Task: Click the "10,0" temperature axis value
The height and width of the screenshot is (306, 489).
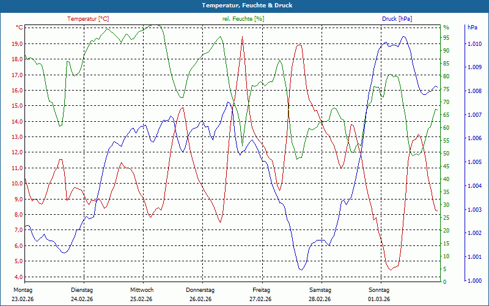Action: [x=18, y=183]
